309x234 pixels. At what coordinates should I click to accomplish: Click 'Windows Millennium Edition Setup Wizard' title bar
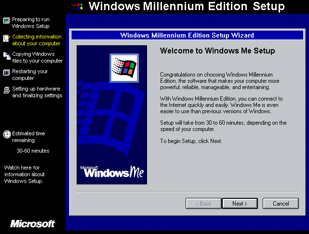click(x=187, y=35)
